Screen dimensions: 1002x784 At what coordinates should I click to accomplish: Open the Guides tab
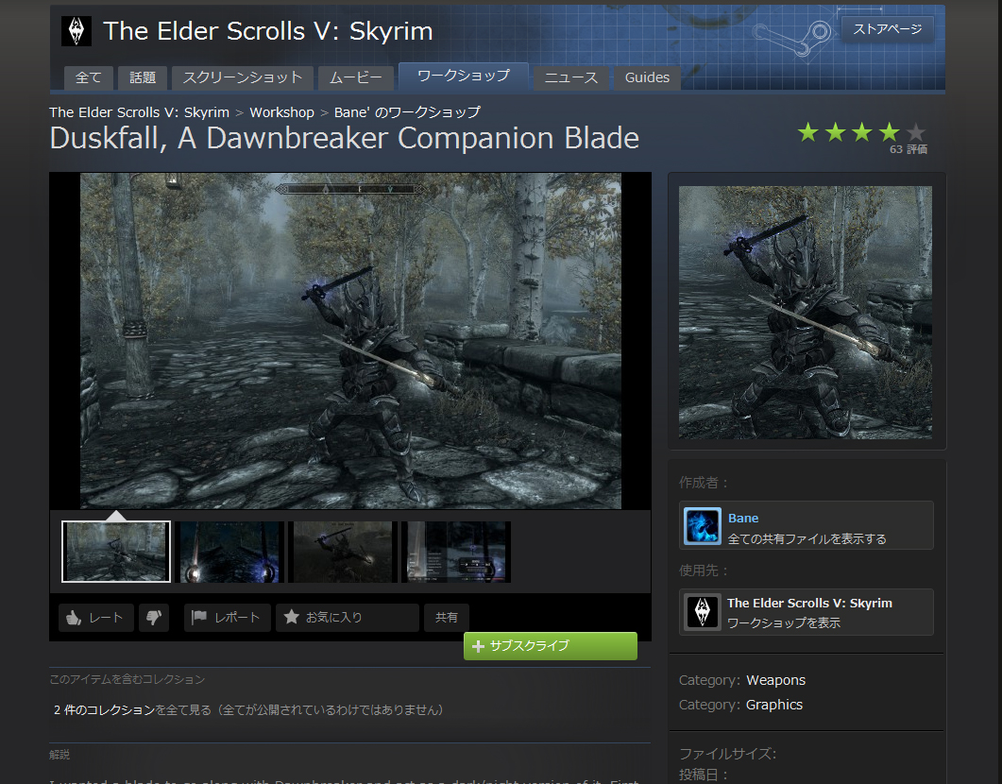pyautogui.click(x=647, y=77)
